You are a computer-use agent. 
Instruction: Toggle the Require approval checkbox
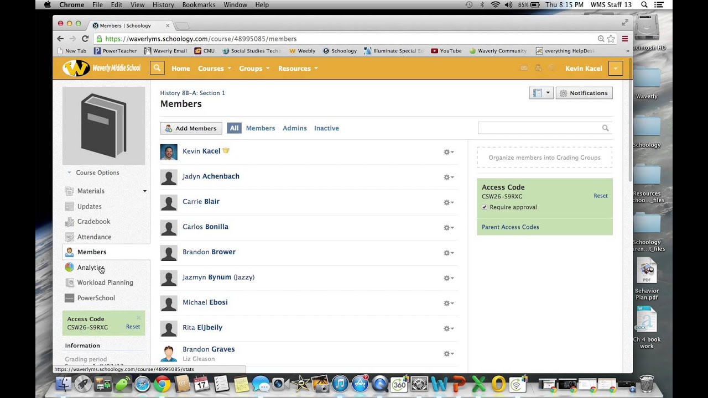coord(485,207)
